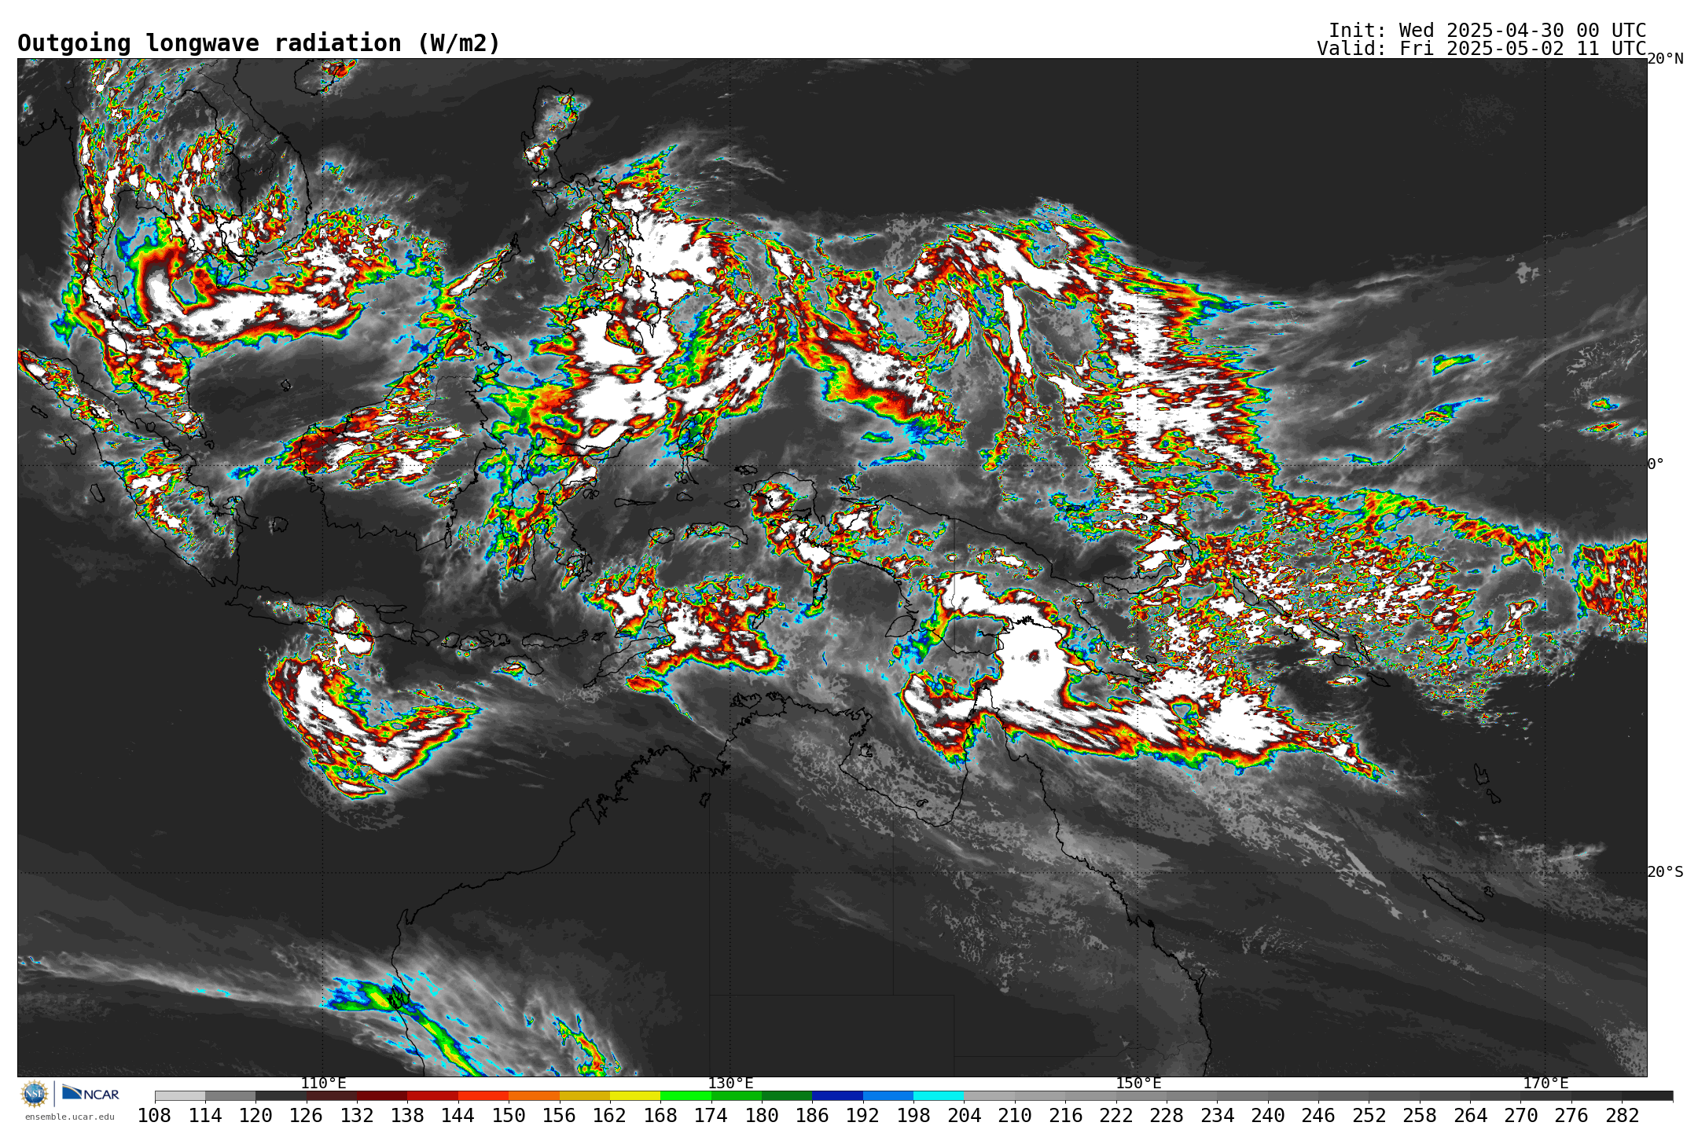The width and height of the screenshot is (1698, 1126).
Task: Select the blue 192–198 colorbar swatch
Action: (x=888, y=1095)
